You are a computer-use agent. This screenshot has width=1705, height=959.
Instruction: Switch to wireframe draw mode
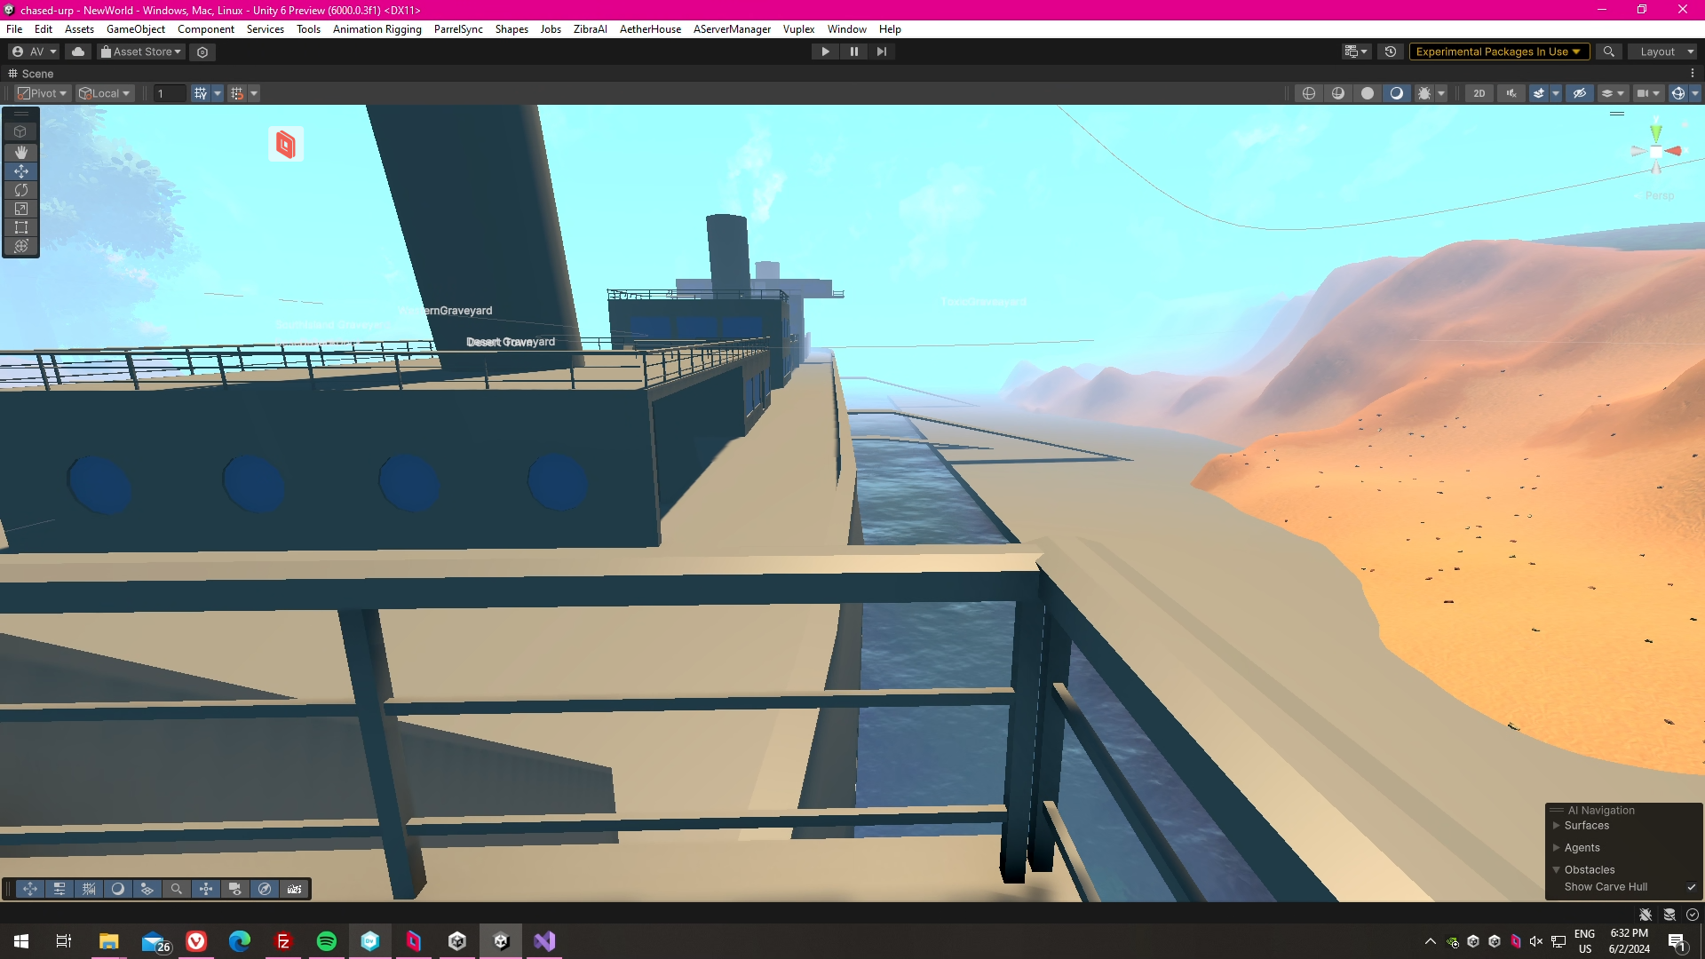point(1309,93)
